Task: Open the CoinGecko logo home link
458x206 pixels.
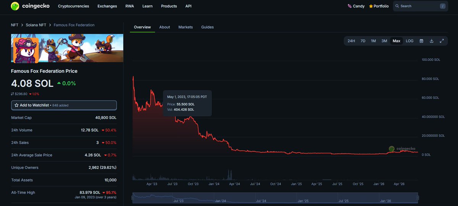Action: [x=30, y=6]
